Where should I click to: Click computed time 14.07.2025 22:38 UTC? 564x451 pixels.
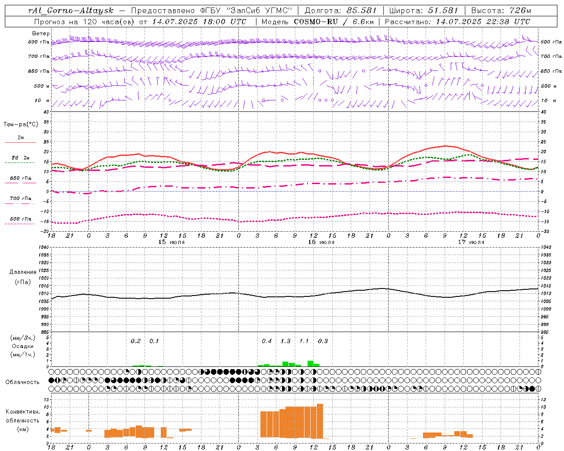point(483,21)
